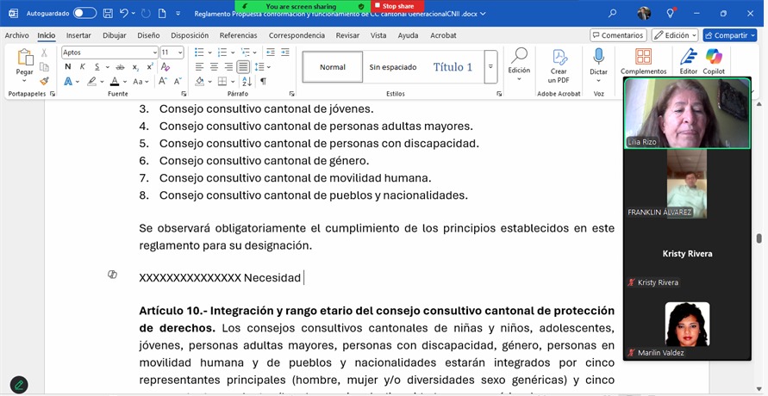Open Copilot from the ribbon

[714, 62]
